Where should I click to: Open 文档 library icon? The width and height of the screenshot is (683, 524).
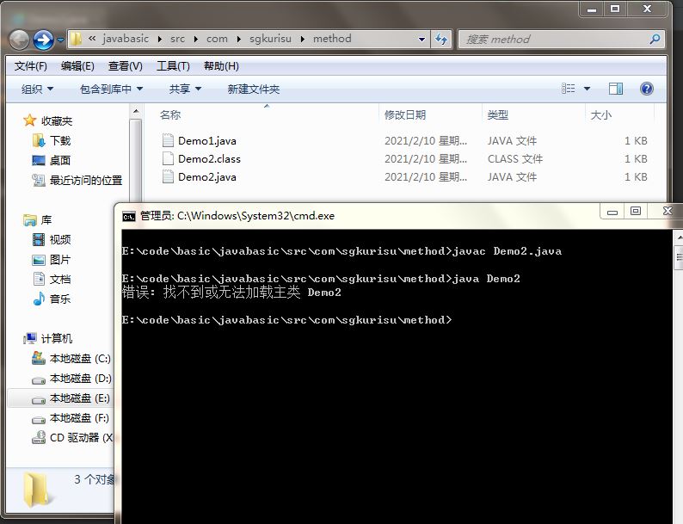point(39,279)
